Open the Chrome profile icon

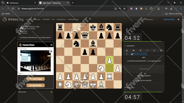tap(176, 9)
